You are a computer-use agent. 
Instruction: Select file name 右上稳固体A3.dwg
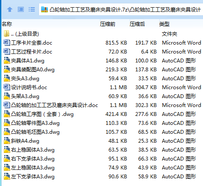tap(33, 150)
